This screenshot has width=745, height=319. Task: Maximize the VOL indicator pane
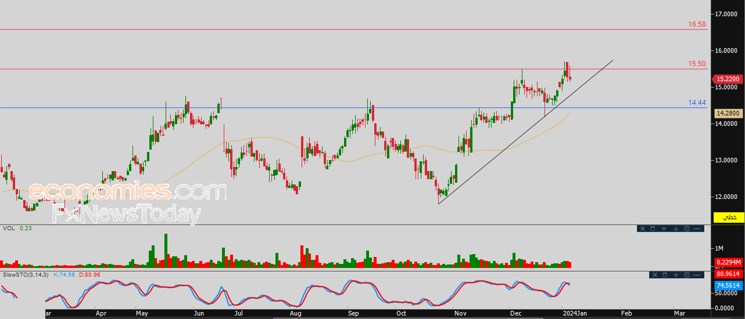pos(653,229)
